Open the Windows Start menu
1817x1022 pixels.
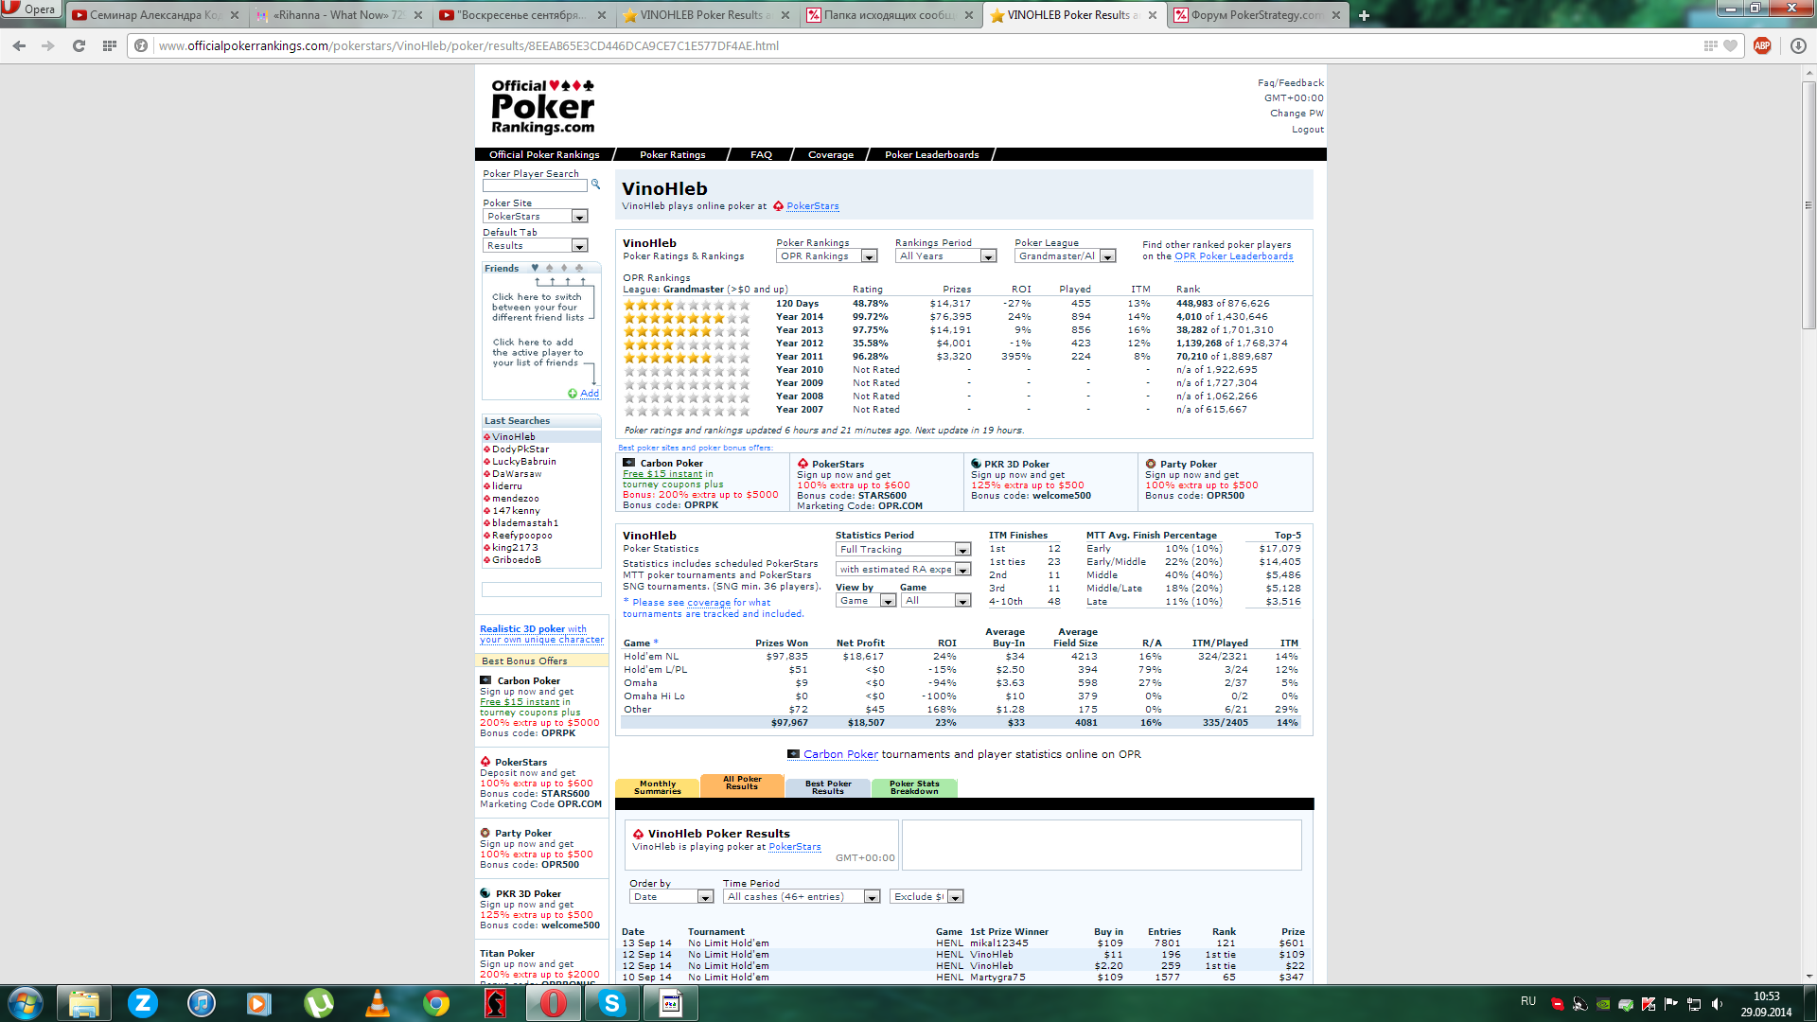click(x=25, y=1003)
